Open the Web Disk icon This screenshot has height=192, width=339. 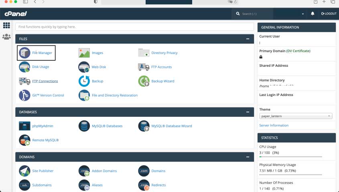[x=84, y=67]
